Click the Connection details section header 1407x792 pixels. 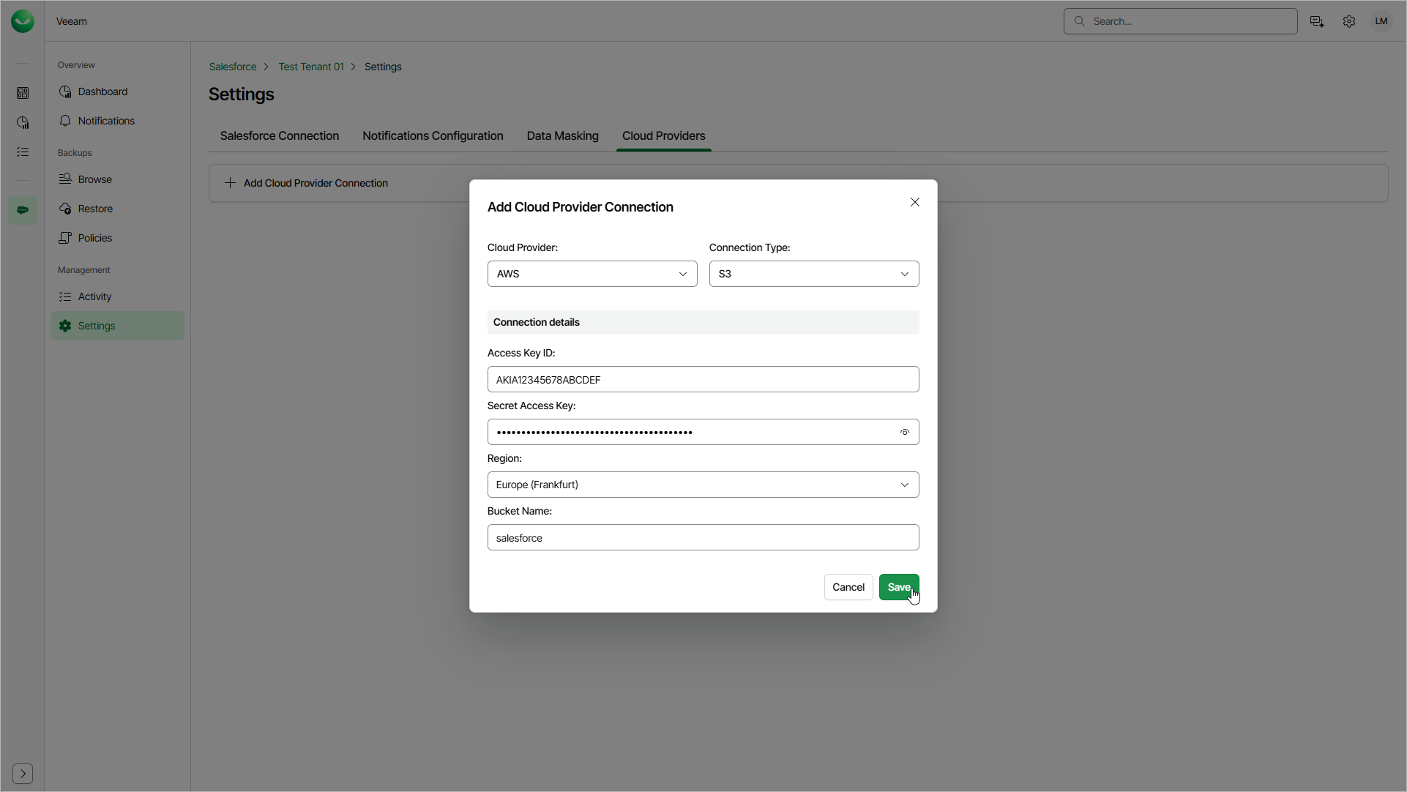coord(703,322)
